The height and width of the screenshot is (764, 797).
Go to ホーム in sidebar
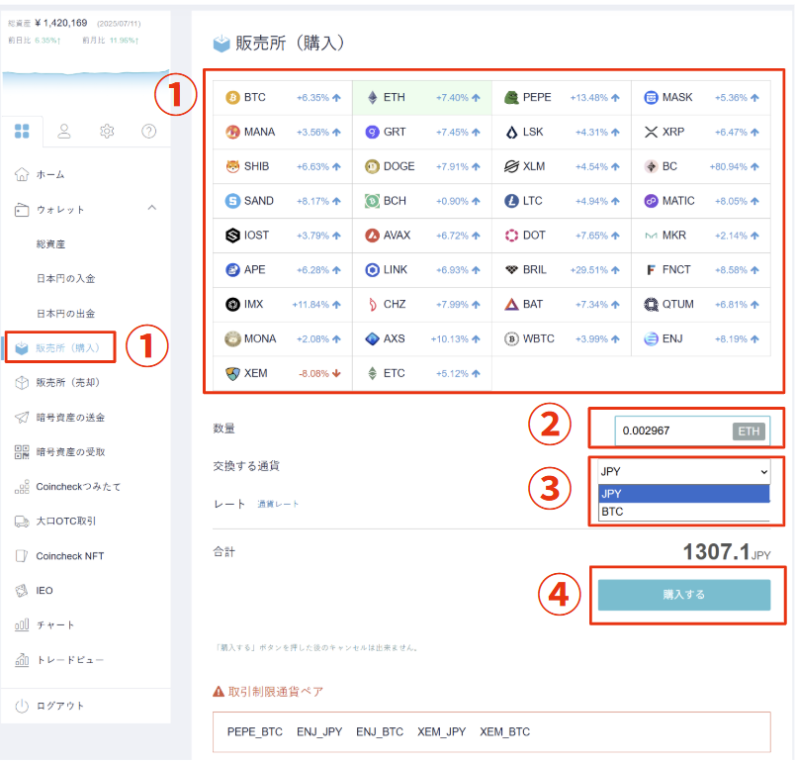click(x=50, y=174)
